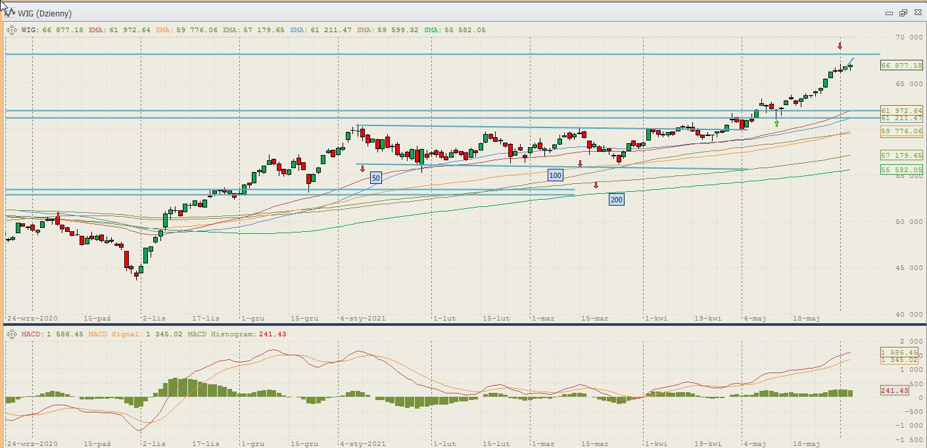Click the 66 877.18 current price tag
This screenshot has width=927, height=448.
pyautogui.click(x=901, y=66)
